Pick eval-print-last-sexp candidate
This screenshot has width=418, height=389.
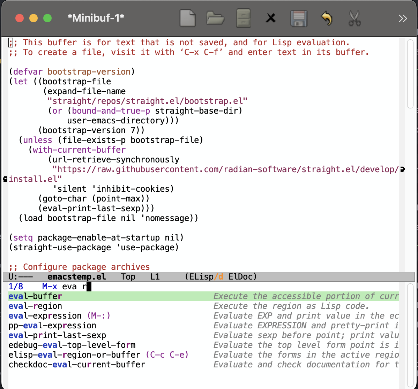[204, 335]
